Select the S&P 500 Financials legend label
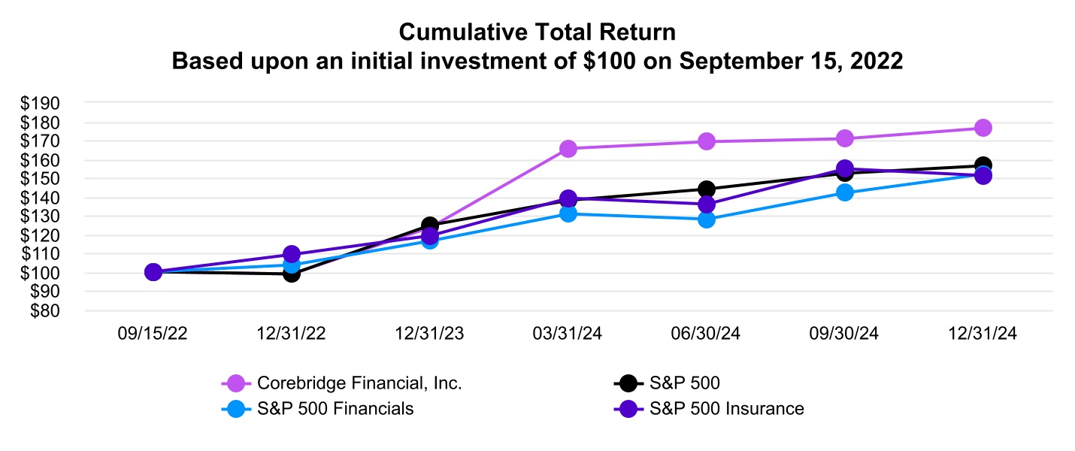Image resolution: width=1075 pixels, height=451 pixels. coord(336,409)
